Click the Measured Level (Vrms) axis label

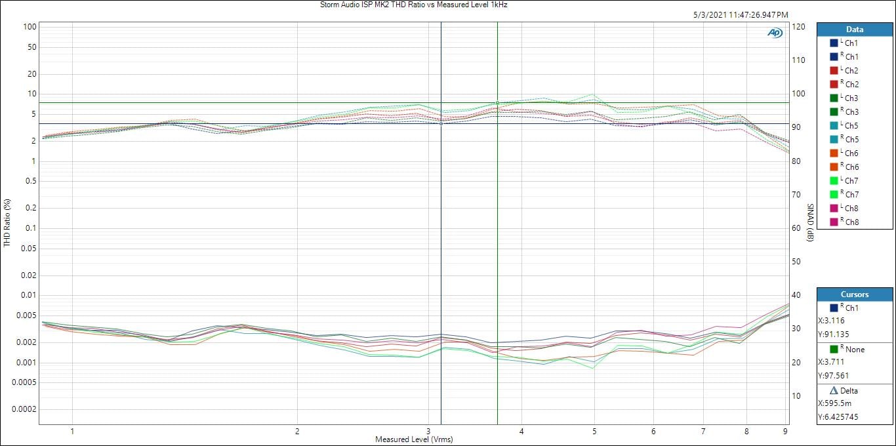tap(413, 439)
